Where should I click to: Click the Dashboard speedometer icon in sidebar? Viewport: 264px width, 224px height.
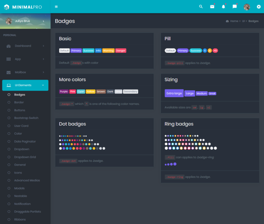click(x=9, y=46)
